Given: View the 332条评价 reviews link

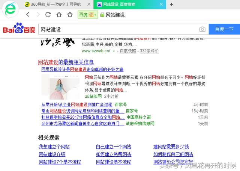Looking at the screenshot, I should pyautogui.click(x=149, y=51).
